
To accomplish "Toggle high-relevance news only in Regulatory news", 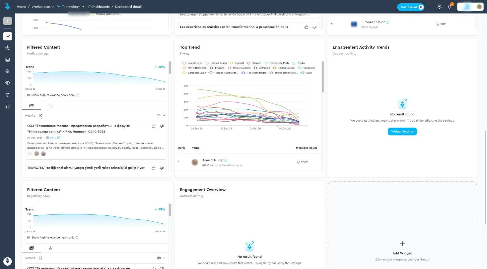I will (x=28, y=238).
